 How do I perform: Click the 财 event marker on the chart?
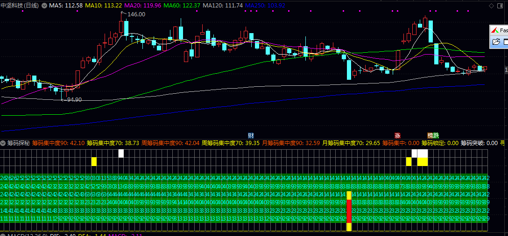250,135
